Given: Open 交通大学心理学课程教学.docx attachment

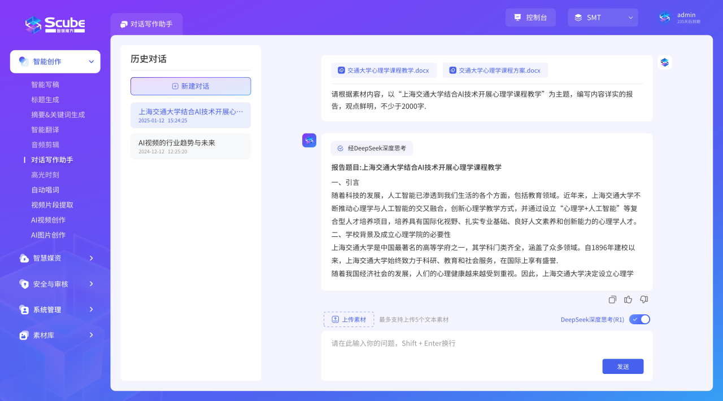Looking at the screenshot, I should pos(384,70).
